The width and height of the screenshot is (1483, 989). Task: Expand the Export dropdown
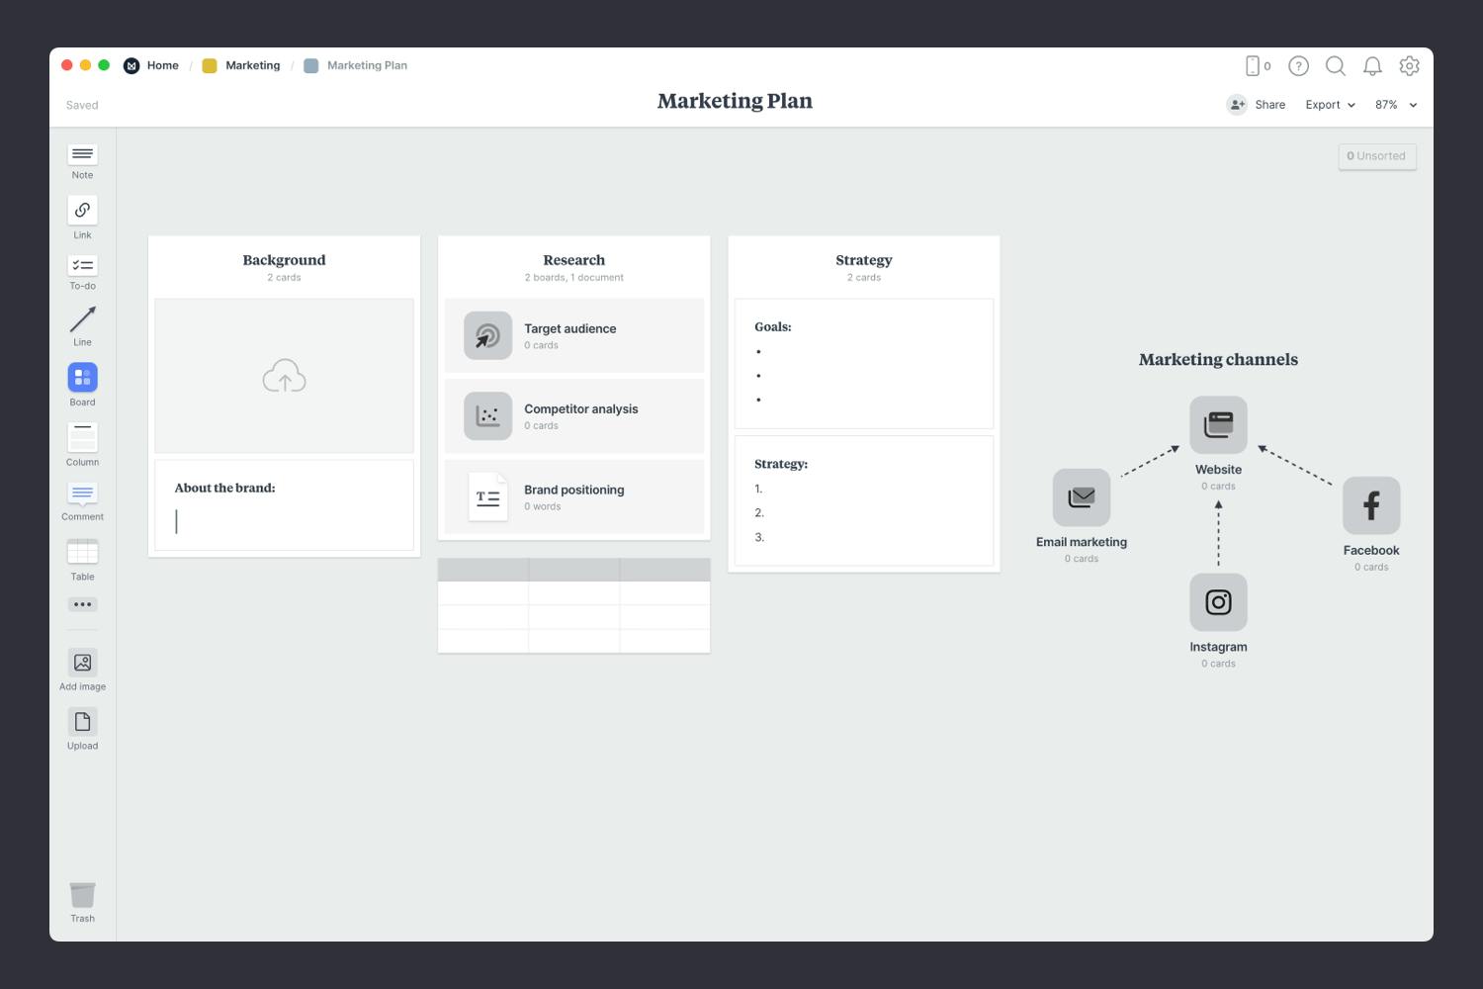coord(1330,105)
